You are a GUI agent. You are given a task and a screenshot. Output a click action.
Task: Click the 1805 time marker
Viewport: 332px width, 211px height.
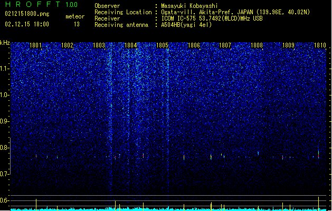coord(162,45)
